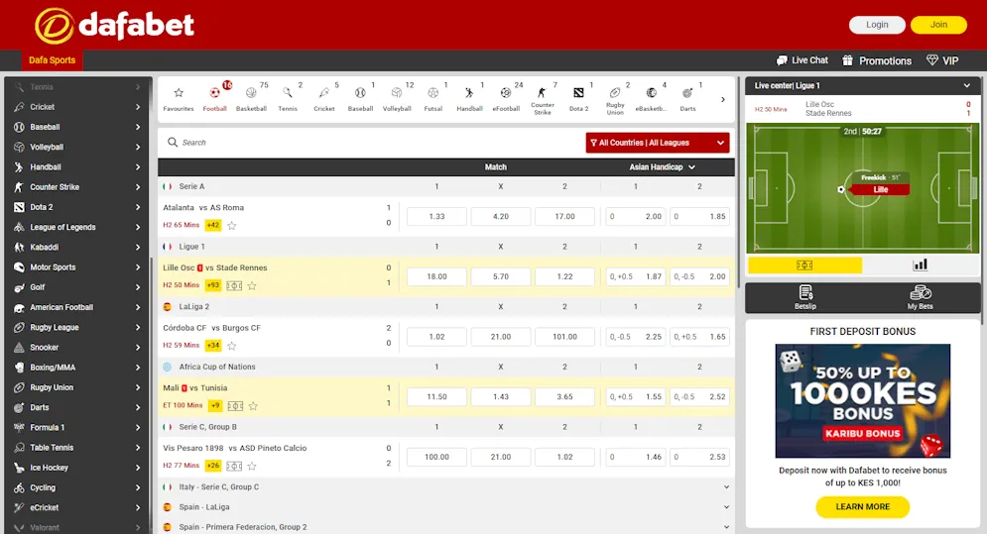Open All Countries | All Leagues filter dropdown
Image resolution: width=987 pixels, height=534 pixels.
point(657,143)
